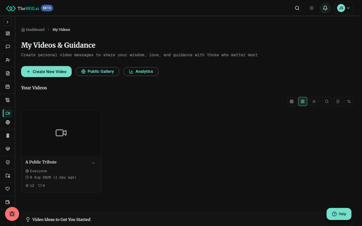Open the document icon in sidebar
This screenshot has height=226, width=362.
8,73
